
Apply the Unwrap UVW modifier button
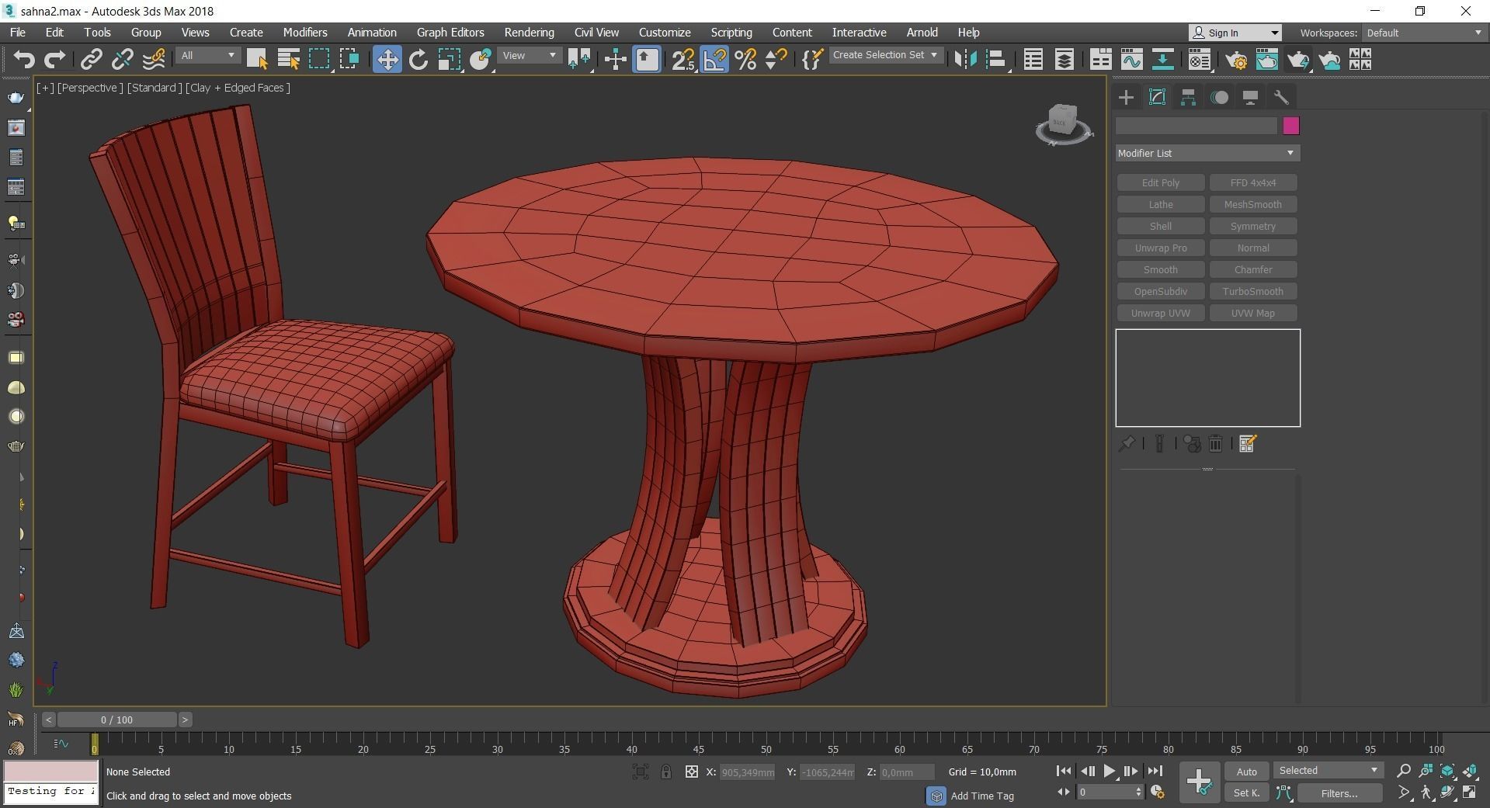(1160, 313)
